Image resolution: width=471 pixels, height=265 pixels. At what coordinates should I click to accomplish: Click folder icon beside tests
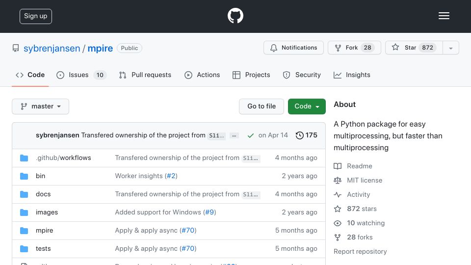(x=24, y=249)
